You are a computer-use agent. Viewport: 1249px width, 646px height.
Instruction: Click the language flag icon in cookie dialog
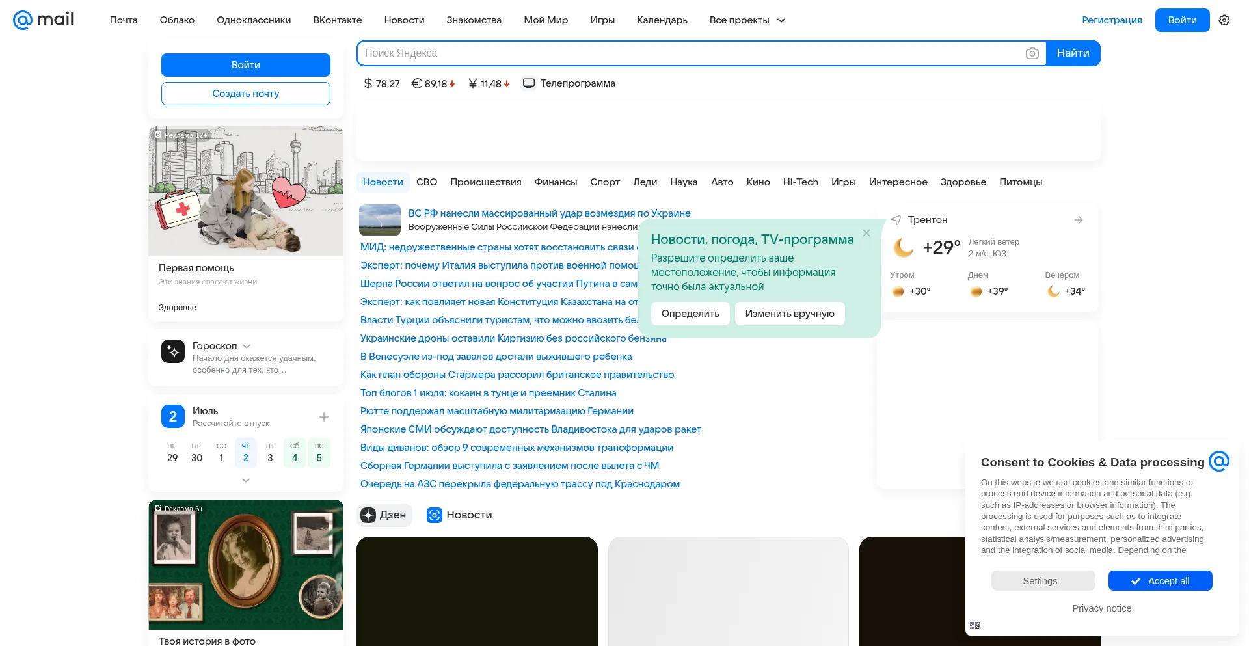tap(975, 625)
